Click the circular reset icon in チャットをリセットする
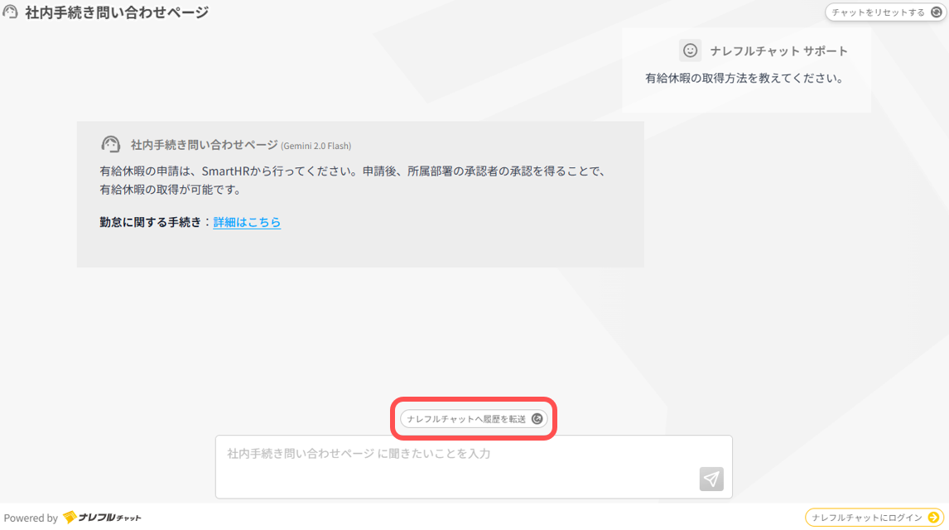This screenshot has width=949, height=530. tap(937, 12)
